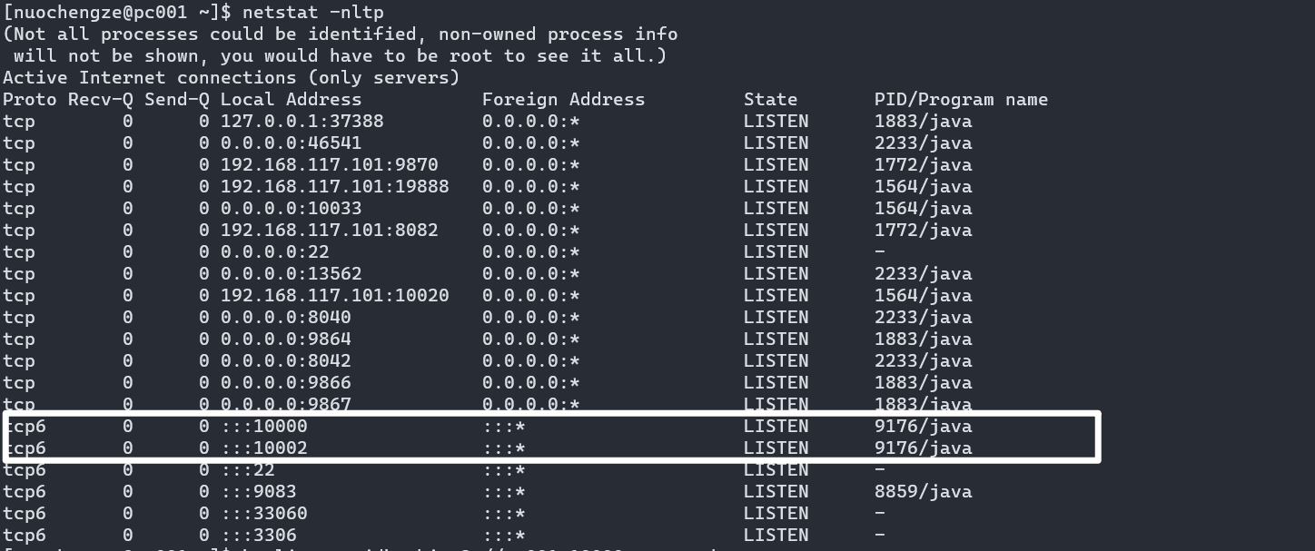Click the 0.0.0.0:9864 local address
Screen dimensions: 1315x551
pyautogui.click(x=285, y=339)
